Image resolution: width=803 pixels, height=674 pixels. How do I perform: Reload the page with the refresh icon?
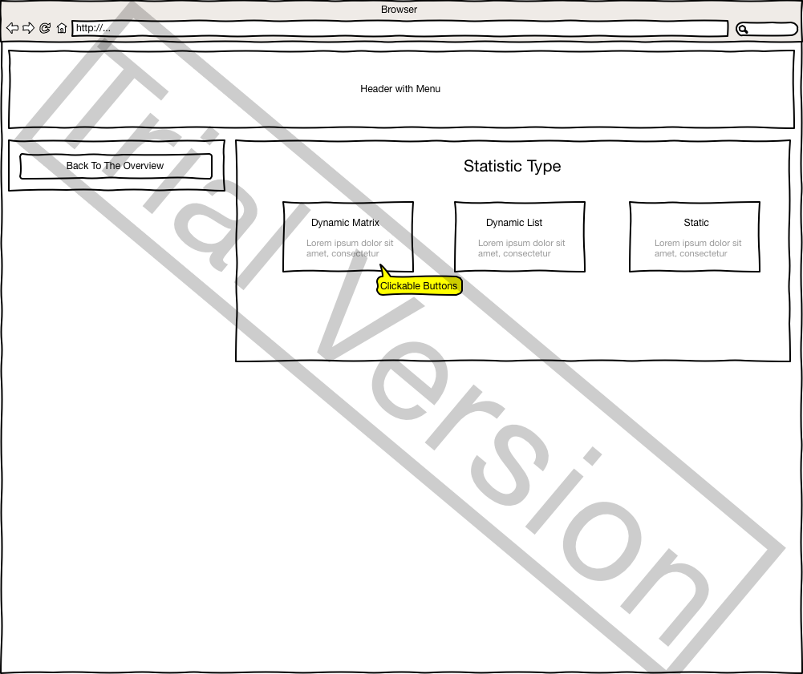(45, 28)
